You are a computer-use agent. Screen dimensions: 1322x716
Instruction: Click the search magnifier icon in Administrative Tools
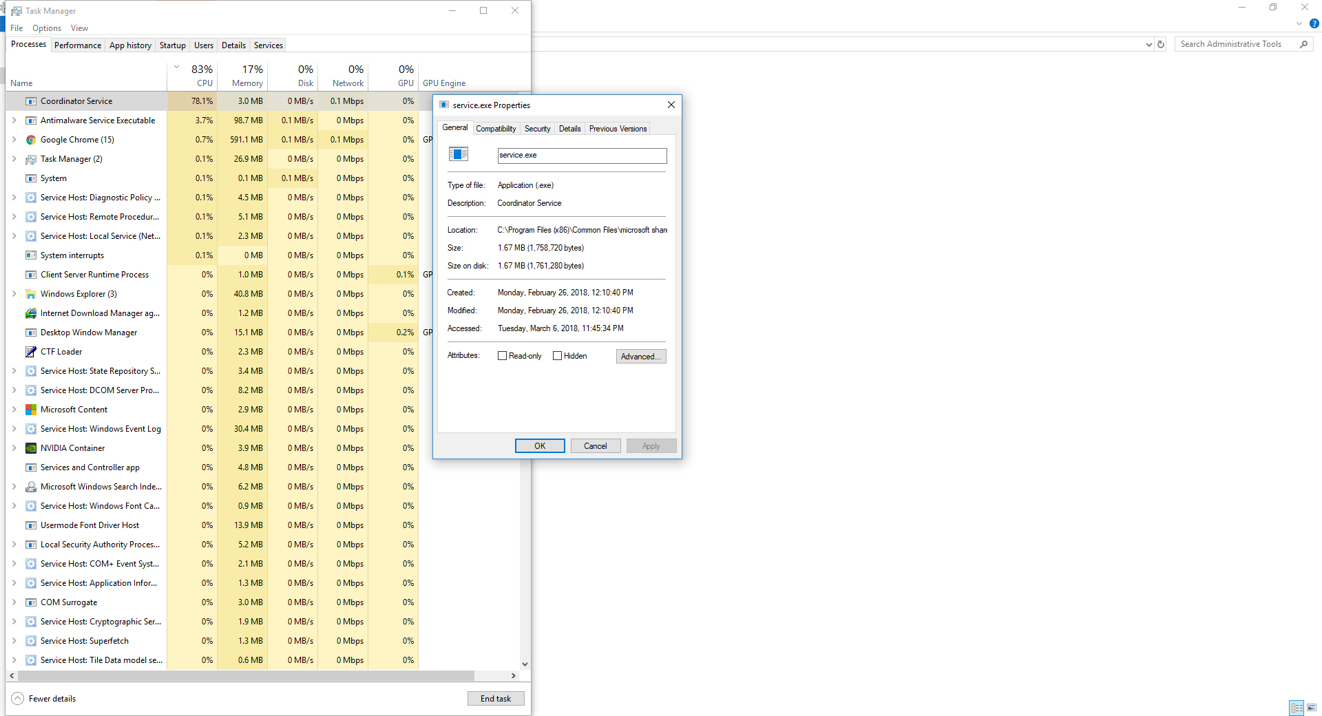point(1303,44)
